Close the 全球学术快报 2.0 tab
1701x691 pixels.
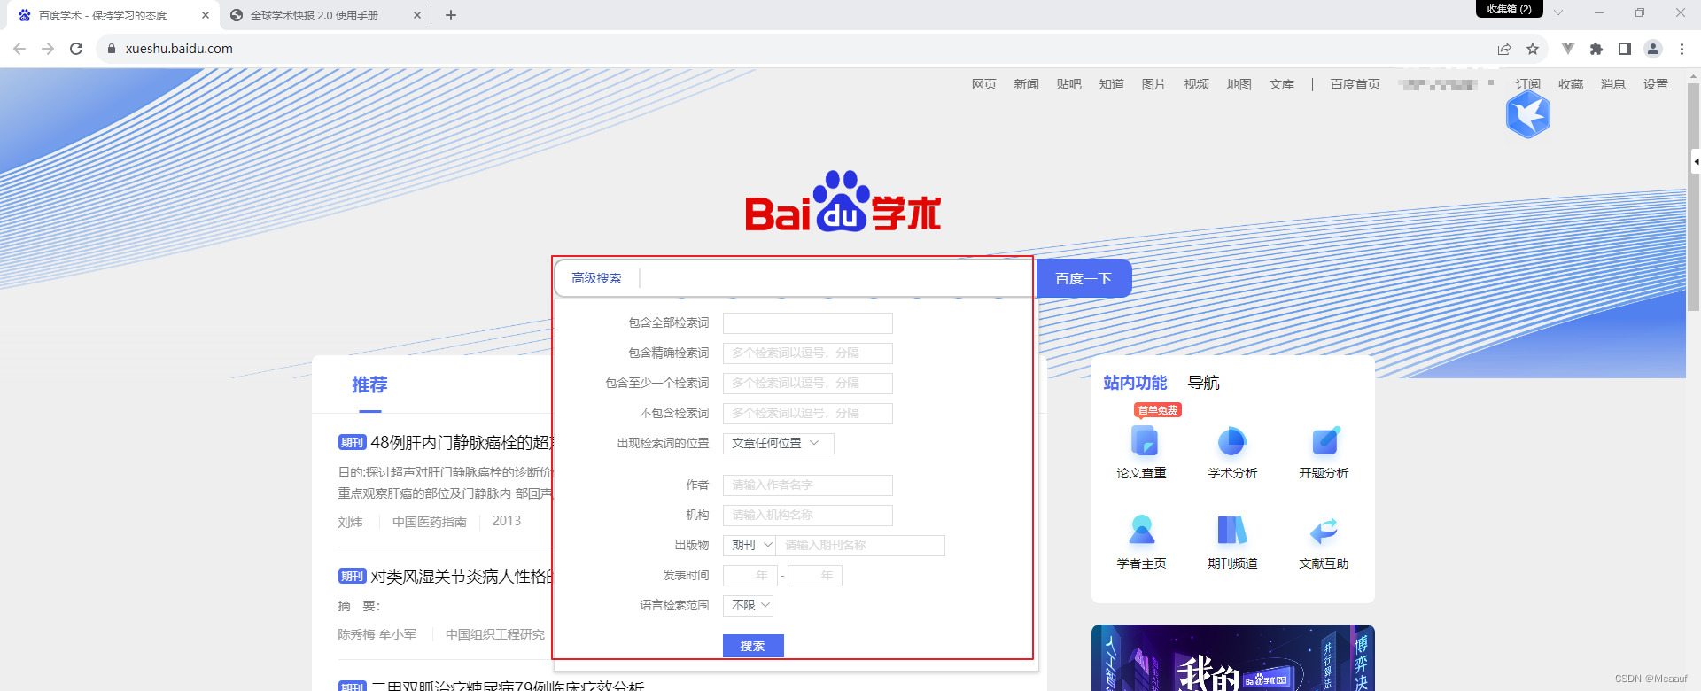(x=417, y=15)
